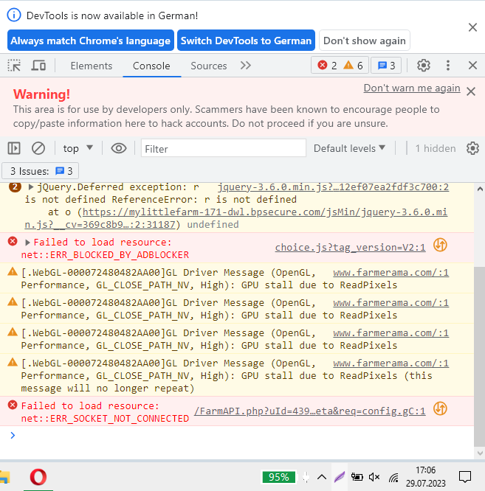This screenshot has height=491, width=485.
Task: Open File Explorer in the taskbar
Action: pyautogui.click(x=5, y=477)
